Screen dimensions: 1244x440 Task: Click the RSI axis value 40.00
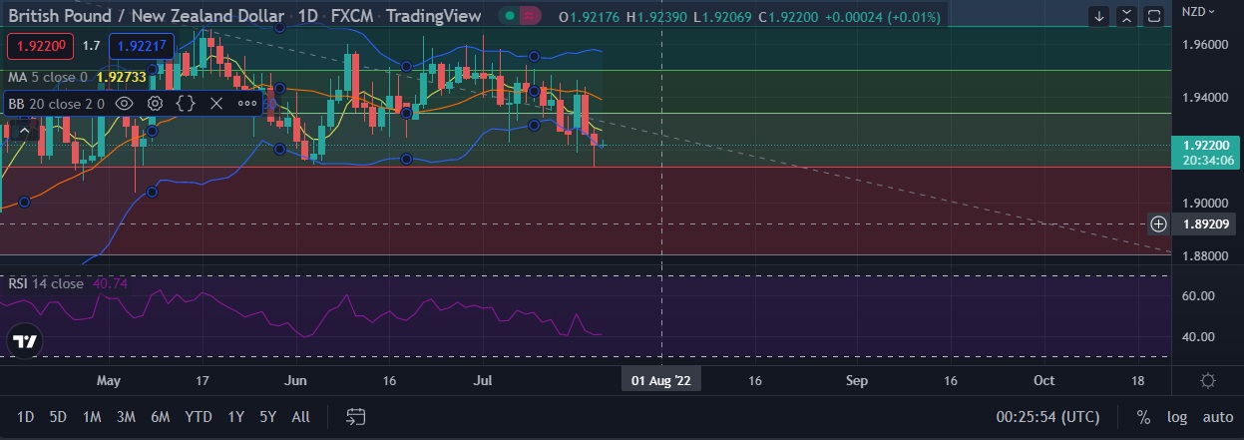click(1200, 336)
